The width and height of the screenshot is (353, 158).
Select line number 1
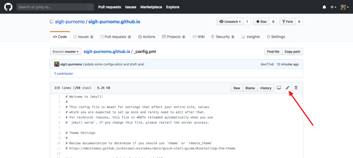pyautogui.click(x=59, y=97)
